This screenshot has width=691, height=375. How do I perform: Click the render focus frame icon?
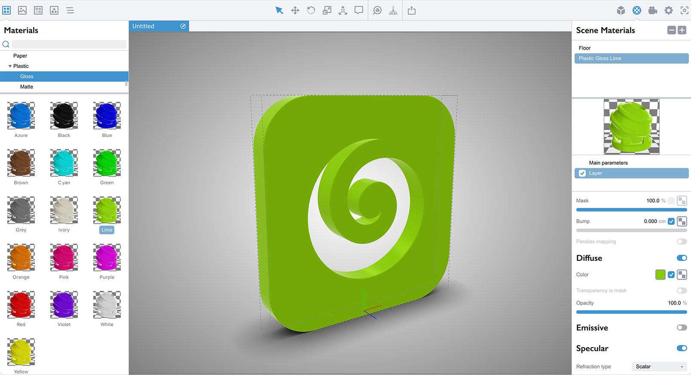coord(685,10)
